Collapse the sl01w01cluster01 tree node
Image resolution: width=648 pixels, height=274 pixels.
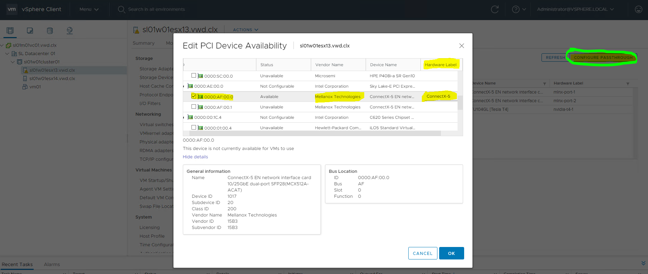13,62
